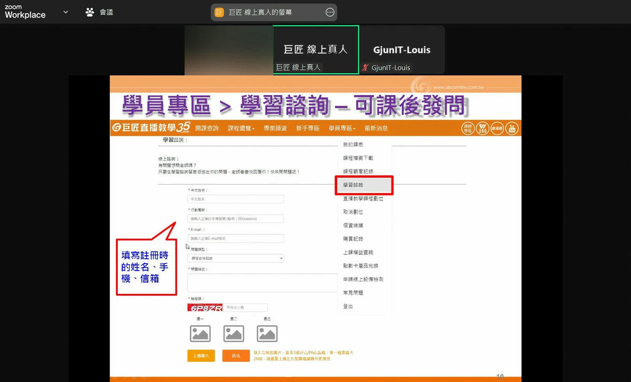Click the 6P8ZR captcha image
Screen dimensions: 631x382
click(x=205, y=308)
